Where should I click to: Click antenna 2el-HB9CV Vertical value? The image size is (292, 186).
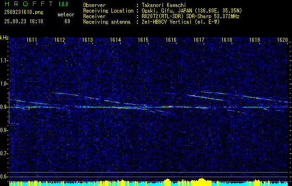(x=181, y=22)
